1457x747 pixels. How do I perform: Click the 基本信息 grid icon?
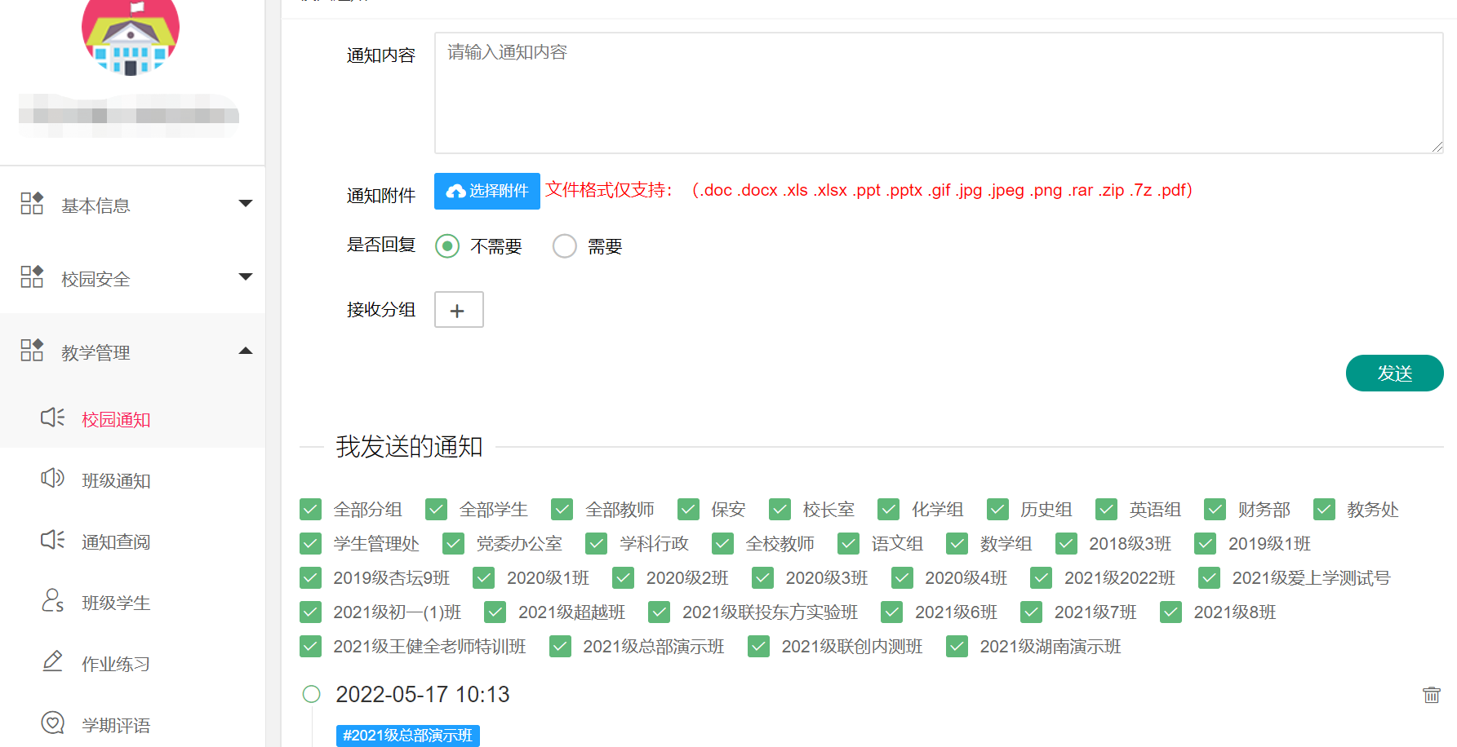(x=32, y=204)
